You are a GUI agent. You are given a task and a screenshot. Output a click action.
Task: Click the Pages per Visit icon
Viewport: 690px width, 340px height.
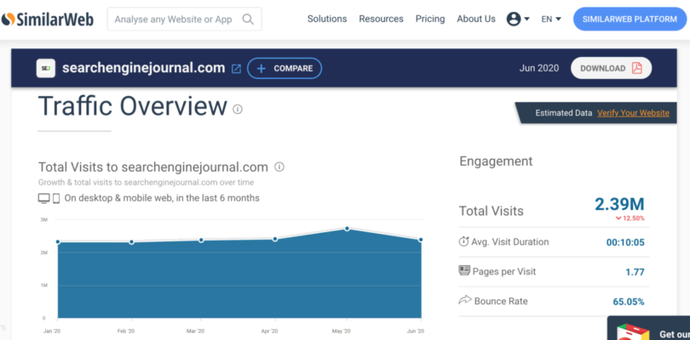(x=464, y=270)
